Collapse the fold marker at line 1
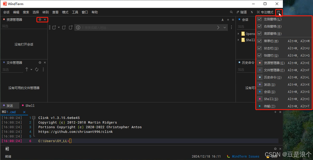Screen dimensions: 313x160 point(34,118)
